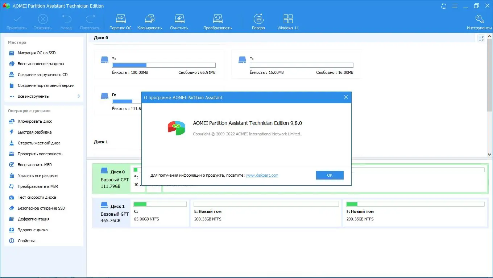The height and width of the screenshot is (278, 493).
Task: Select partition E: Новый том
Action: [266, 213]
